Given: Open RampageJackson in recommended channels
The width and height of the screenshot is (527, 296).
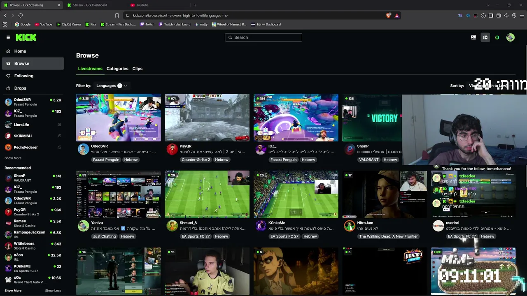Looking at the screenshot, I should (x=33, y=234).
